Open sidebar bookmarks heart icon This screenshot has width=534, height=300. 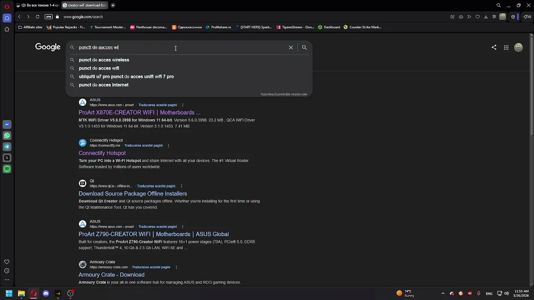[7, 262]
